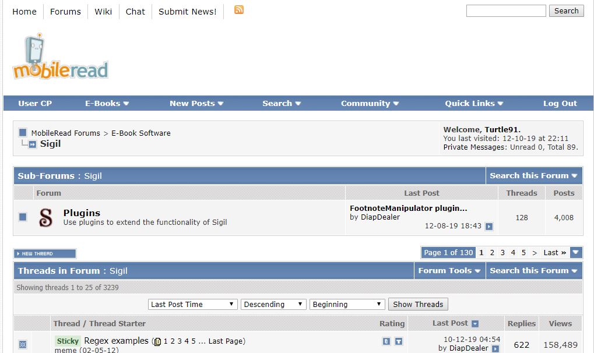This screenshot has height=353, width=594.
Task: Click the attachment icon in Regex examples row
Action: (x=386, y=341)
